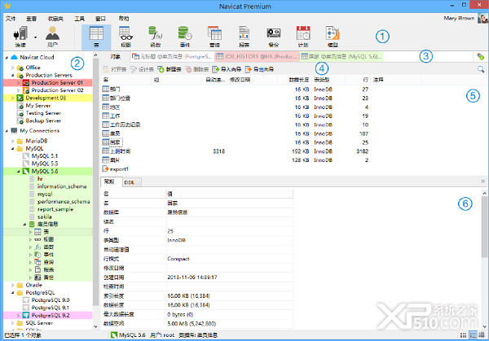
Task: Click the search magnifier in object toolbar
Action: click(x=481, y=69)
